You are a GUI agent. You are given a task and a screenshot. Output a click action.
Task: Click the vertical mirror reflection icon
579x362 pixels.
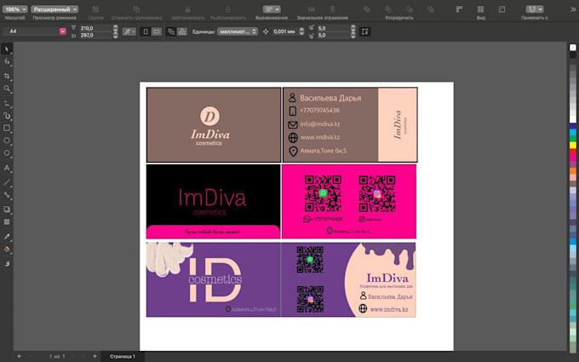click(333, 9)
